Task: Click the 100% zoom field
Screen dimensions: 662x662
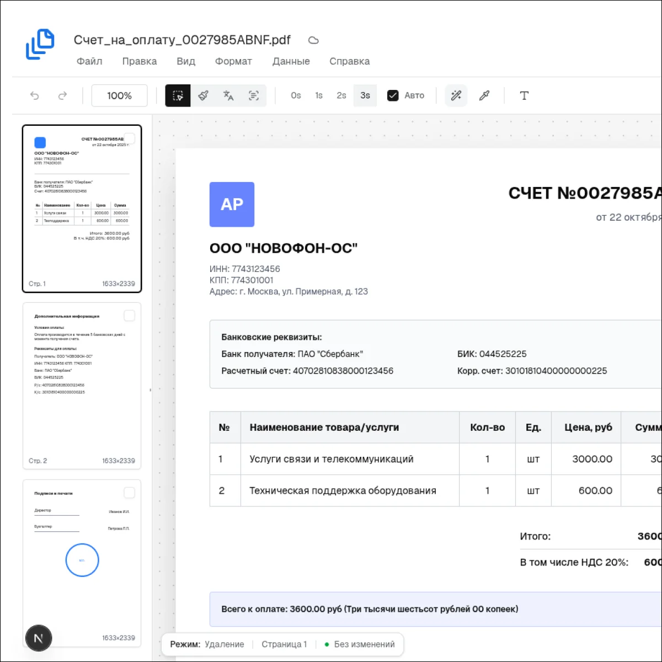Action: point(119,95)
